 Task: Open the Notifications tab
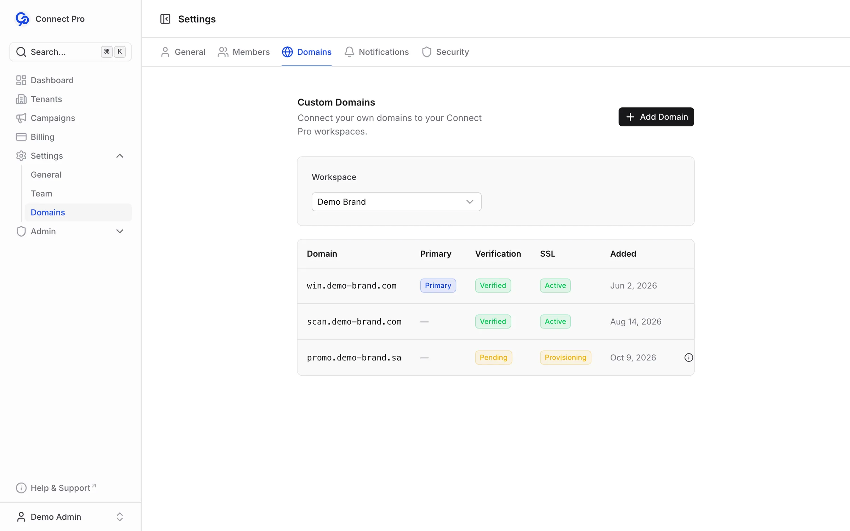tap(376, 52)
